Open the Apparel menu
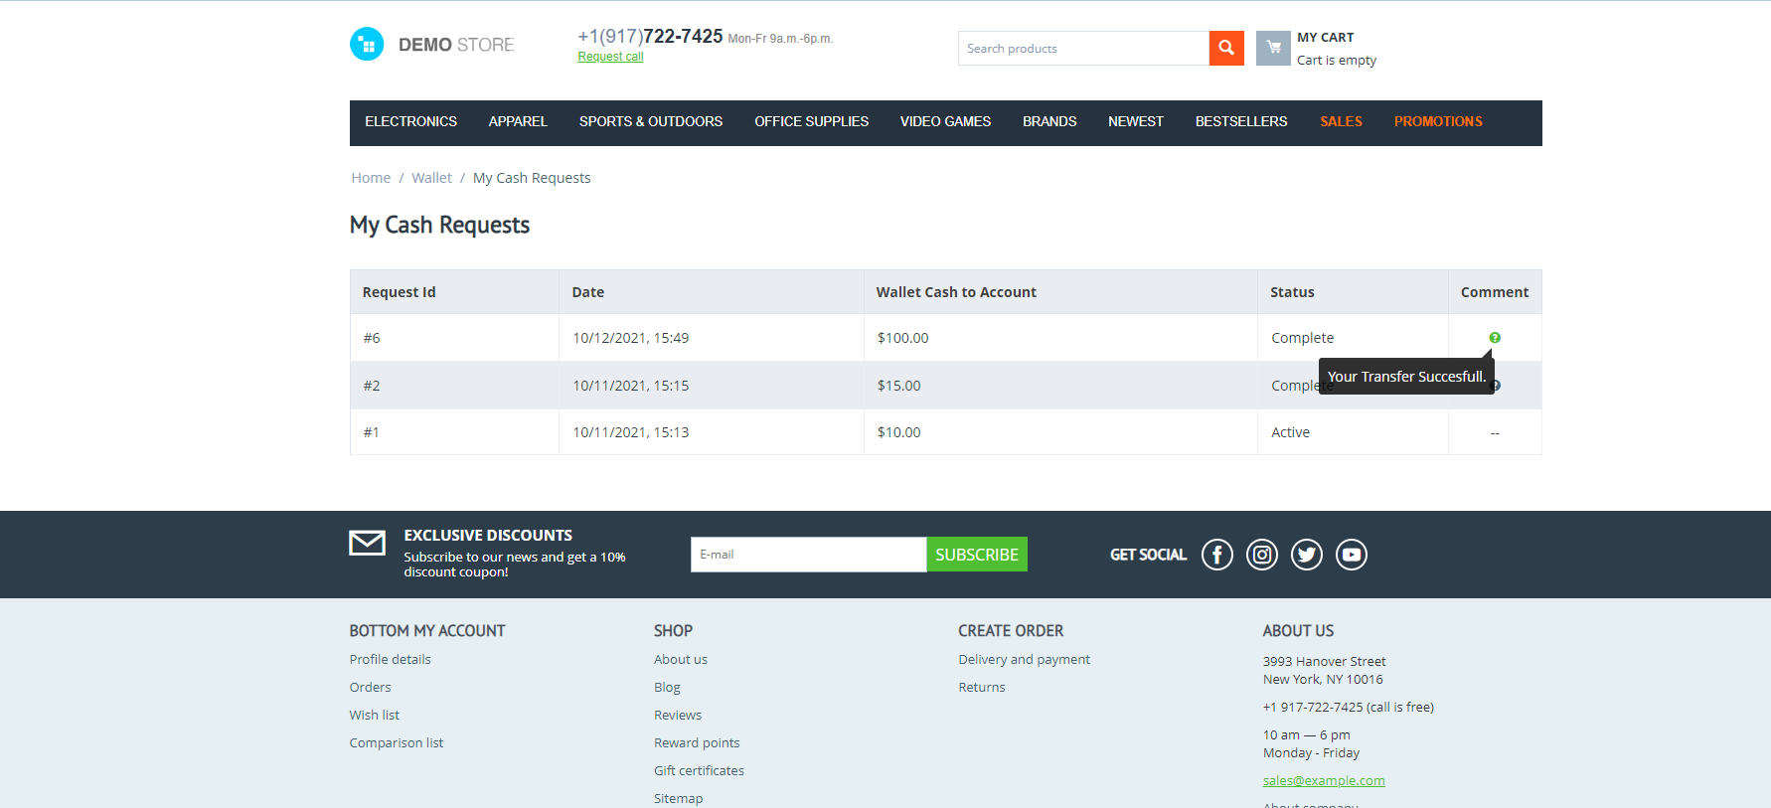 (x=518, y=121)
